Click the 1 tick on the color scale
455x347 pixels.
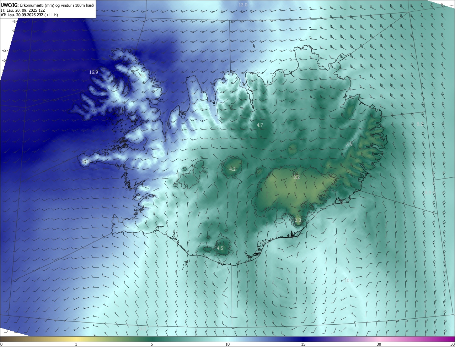tap(76, 344)
